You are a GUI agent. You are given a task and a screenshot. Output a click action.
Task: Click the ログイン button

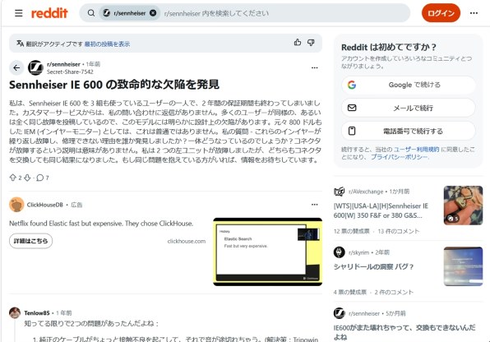click(441, 13)
